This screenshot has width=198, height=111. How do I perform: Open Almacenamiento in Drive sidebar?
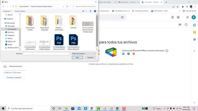[13, 66]
